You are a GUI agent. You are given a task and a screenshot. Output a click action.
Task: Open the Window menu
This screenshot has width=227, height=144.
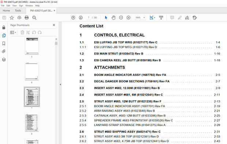pyautogui.click(x=29, y=6)
